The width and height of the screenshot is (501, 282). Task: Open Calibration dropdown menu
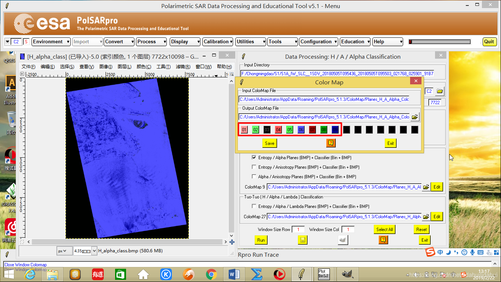[x=218, y=42]
